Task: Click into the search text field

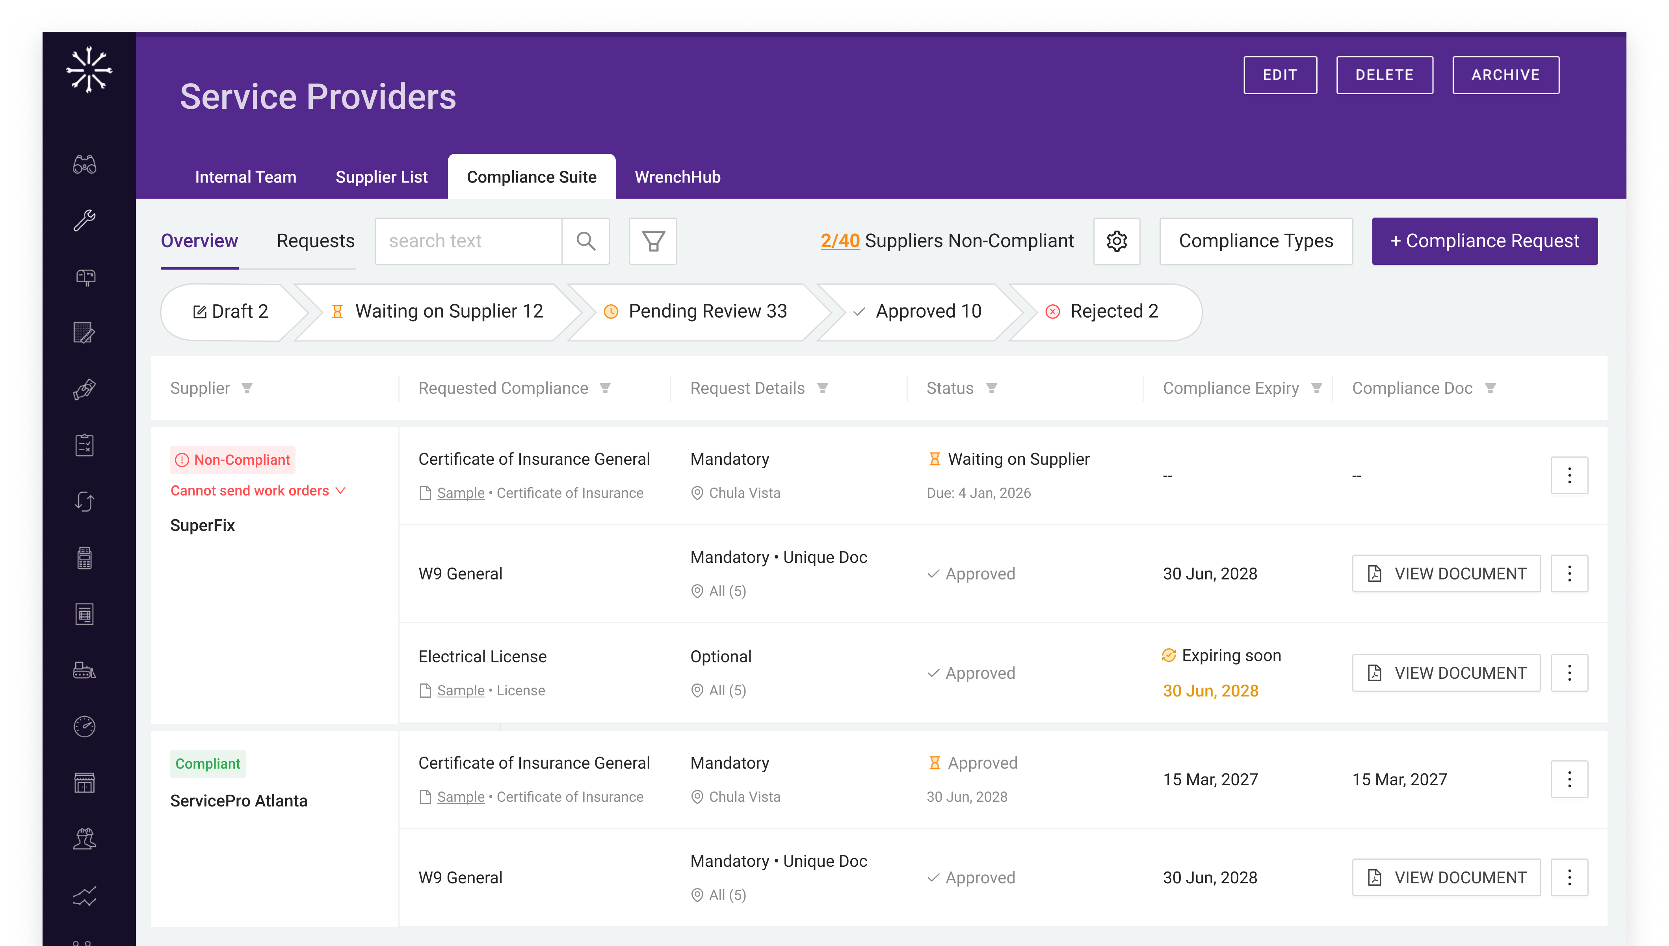Action: [x=468, y=241]
